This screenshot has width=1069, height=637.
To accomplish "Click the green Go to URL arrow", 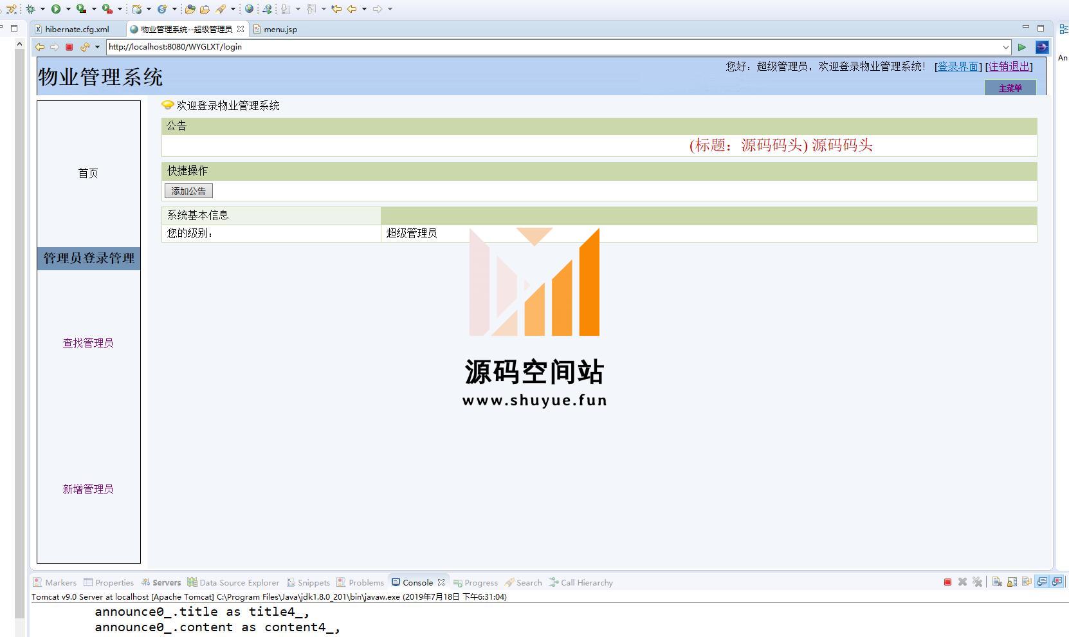I will (x=1021, y=47).
